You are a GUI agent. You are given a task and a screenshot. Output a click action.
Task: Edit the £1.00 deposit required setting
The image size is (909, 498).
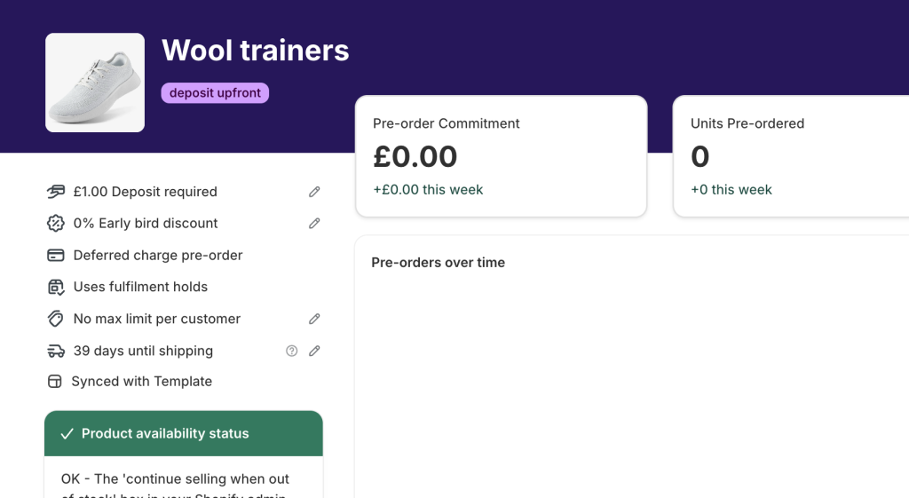(314, 192)
